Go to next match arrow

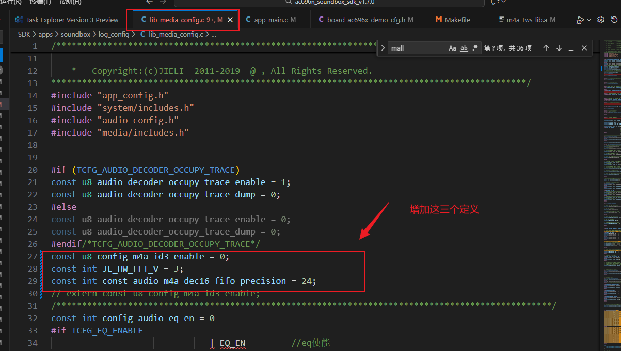pyautogui.click(x=559, y=48)
